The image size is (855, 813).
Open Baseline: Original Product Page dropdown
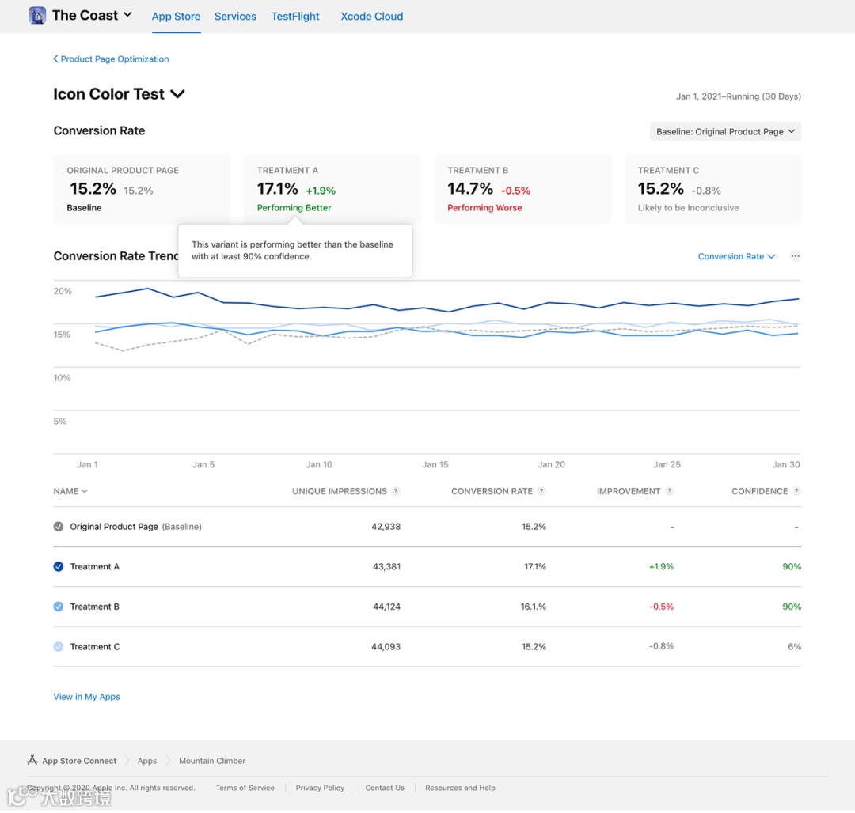click(x=725, y=131)
